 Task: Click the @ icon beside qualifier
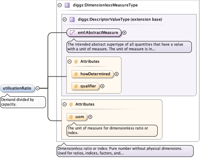[76, 86]
